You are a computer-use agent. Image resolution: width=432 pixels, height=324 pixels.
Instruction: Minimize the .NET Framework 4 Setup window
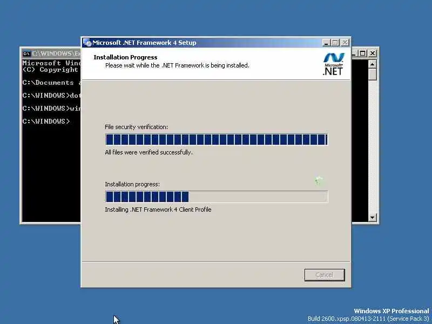click(x=326, y=43)
